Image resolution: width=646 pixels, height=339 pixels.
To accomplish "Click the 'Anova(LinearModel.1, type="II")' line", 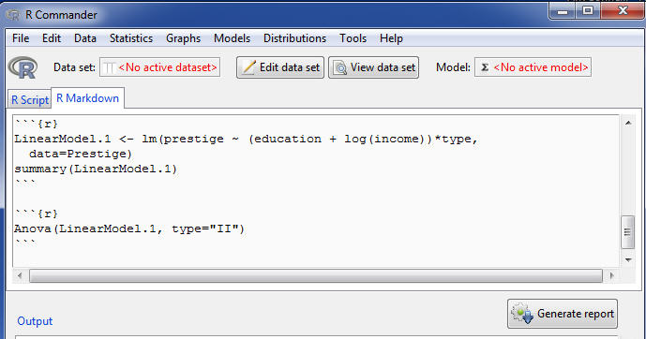I will pyautogui.click(x=129, y=228).
